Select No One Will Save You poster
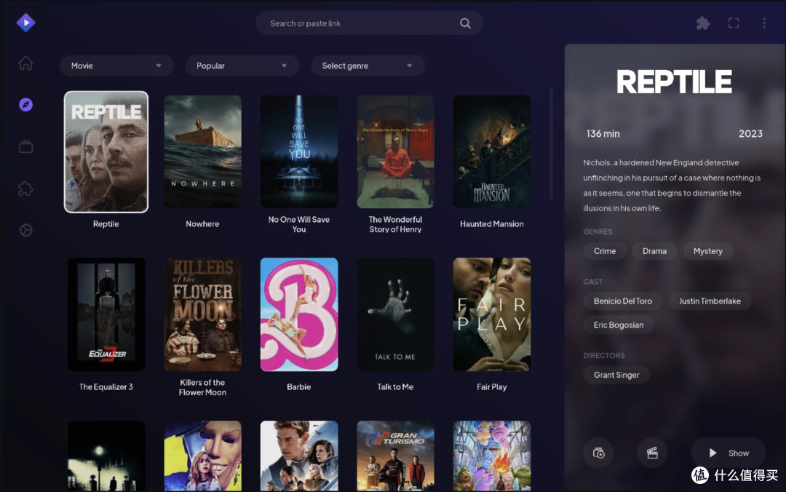 (x=299, y=152)
